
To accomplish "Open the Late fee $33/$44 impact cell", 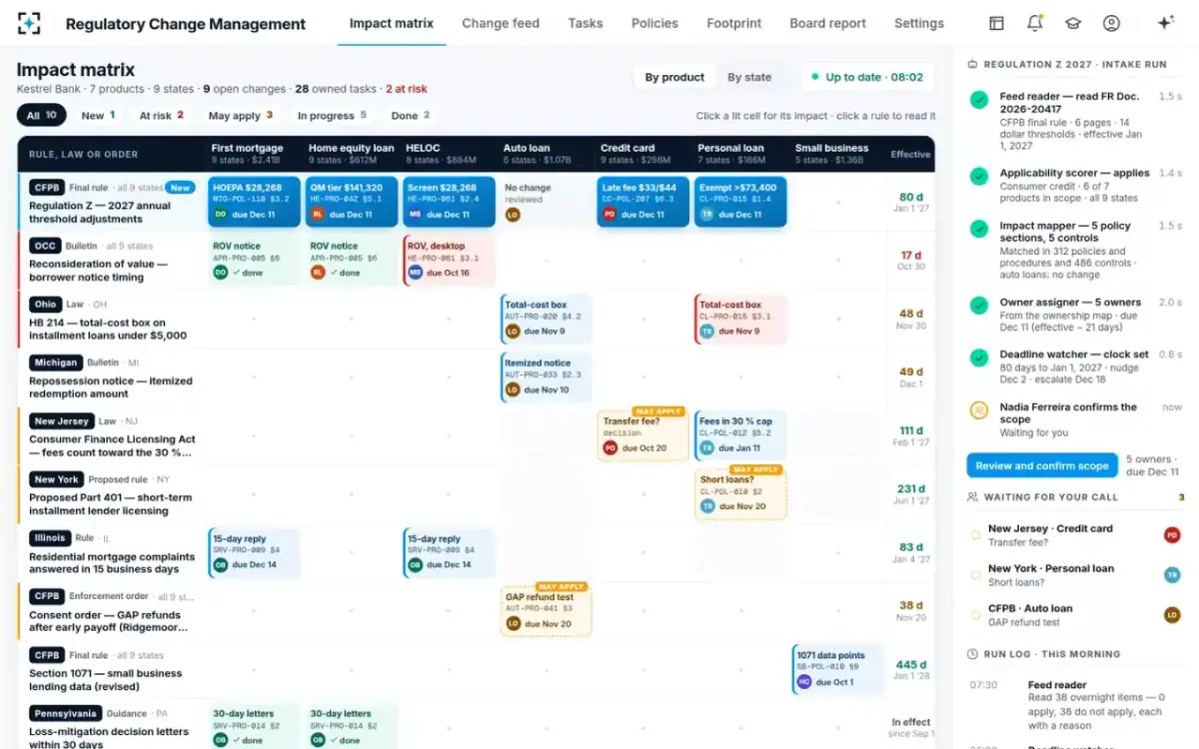I will 641,201.
